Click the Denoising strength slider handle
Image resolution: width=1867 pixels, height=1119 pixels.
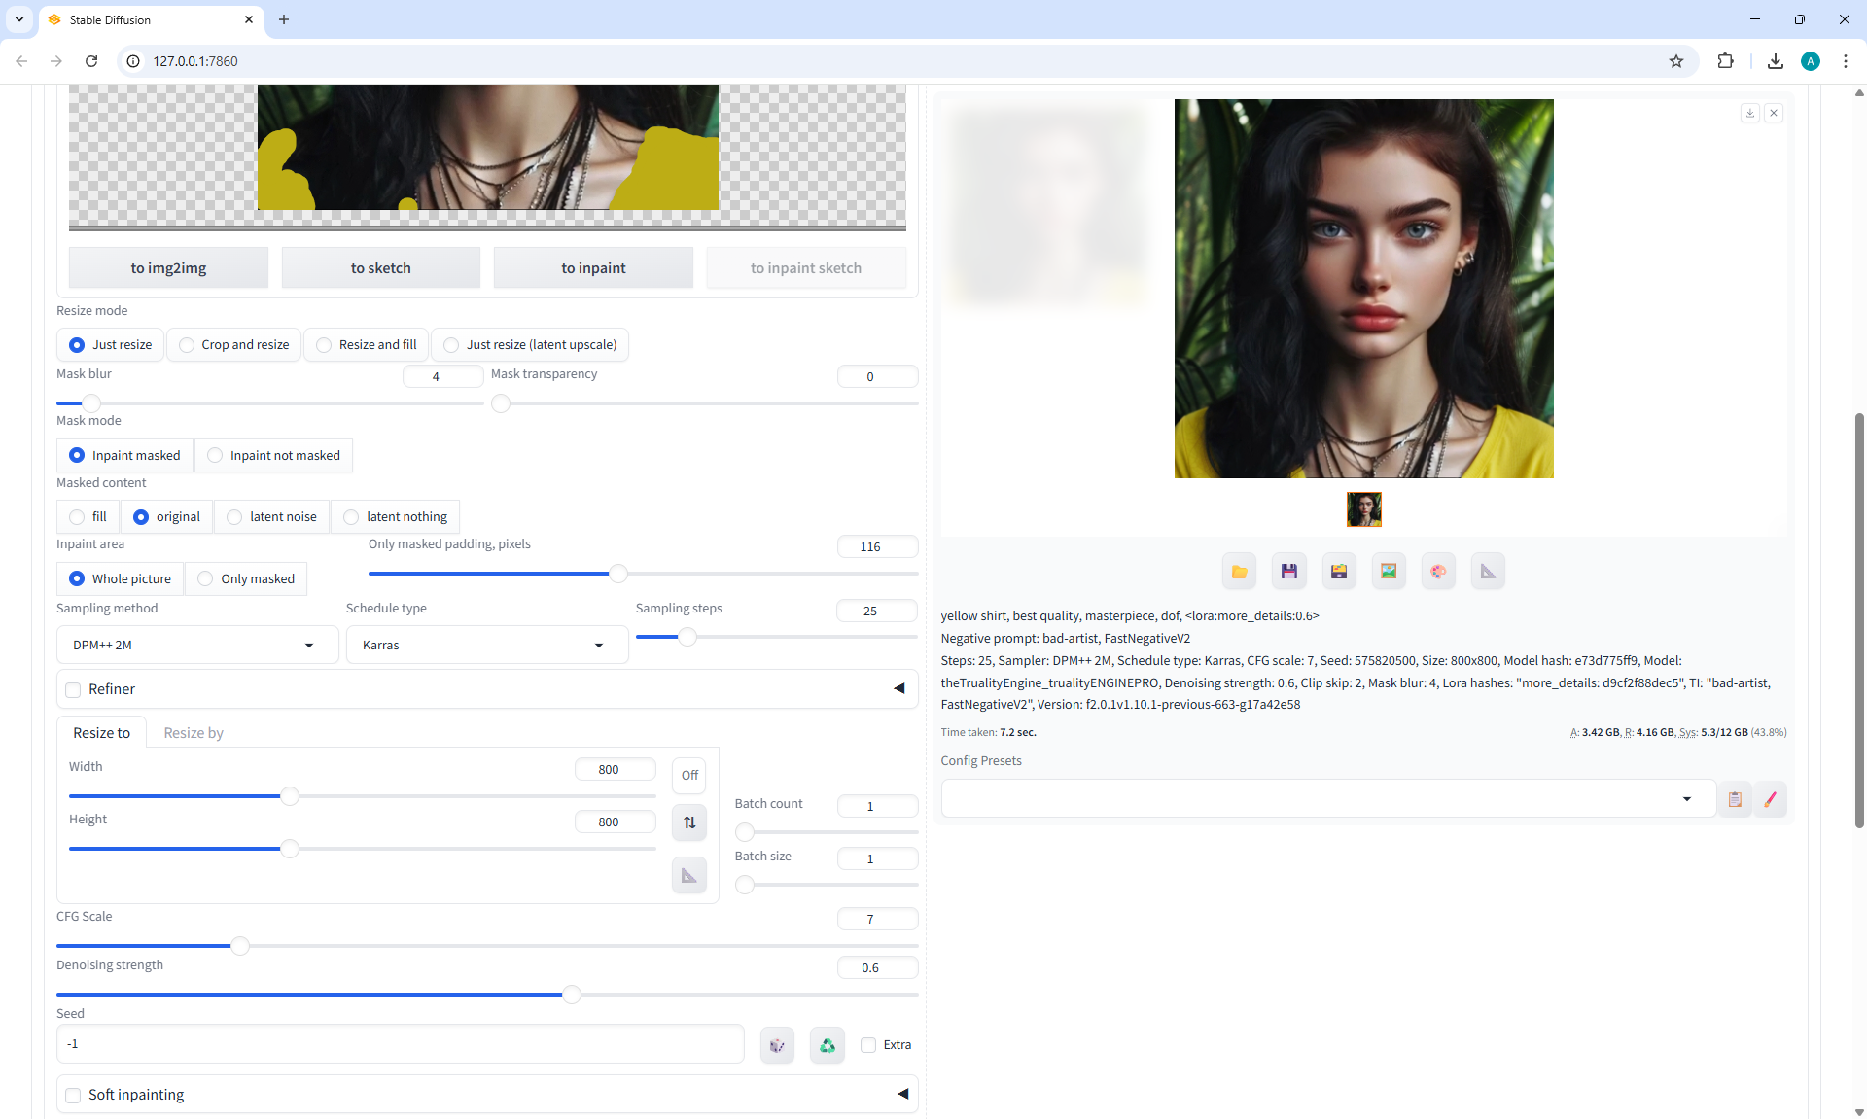coord(572,995)
